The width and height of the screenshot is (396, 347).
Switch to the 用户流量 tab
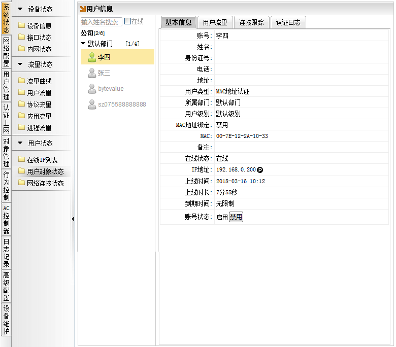coord(215,22)
